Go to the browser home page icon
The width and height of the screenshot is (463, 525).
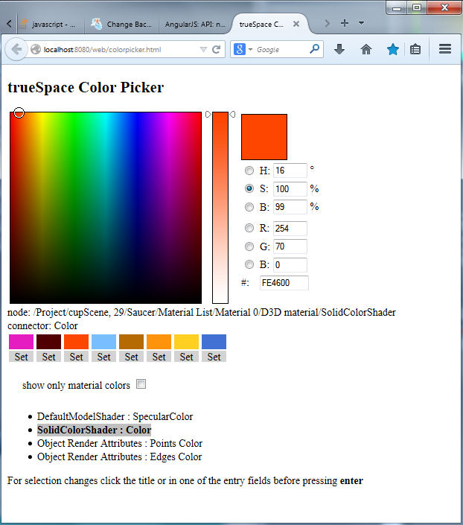click(x=366, y=50)
